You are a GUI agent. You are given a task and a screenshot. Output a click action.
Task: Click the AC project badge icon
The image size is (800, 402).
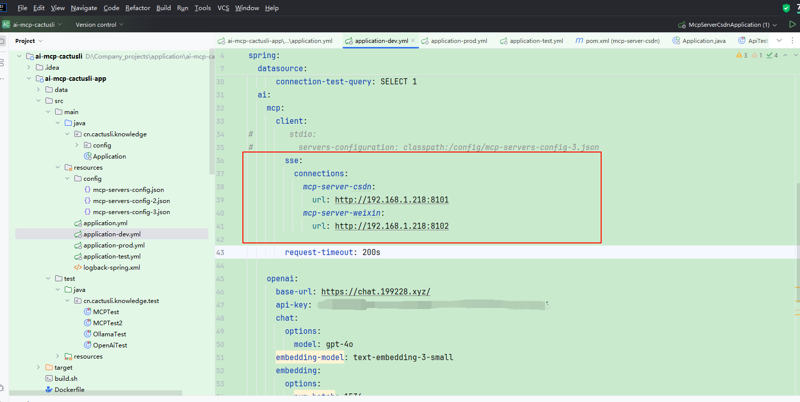pos(6,24)
